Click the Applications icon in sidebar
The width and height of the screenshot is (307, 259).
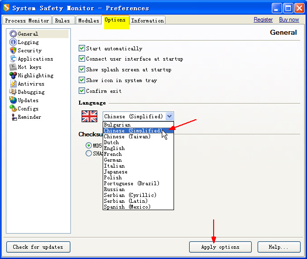coord(13,59)
